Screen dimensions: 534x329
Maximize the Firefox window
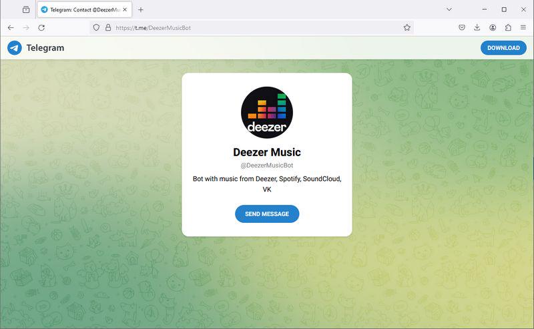(504, 9)
